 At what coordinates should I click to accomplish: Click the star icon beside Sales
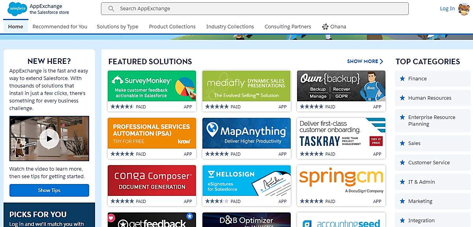402,143
